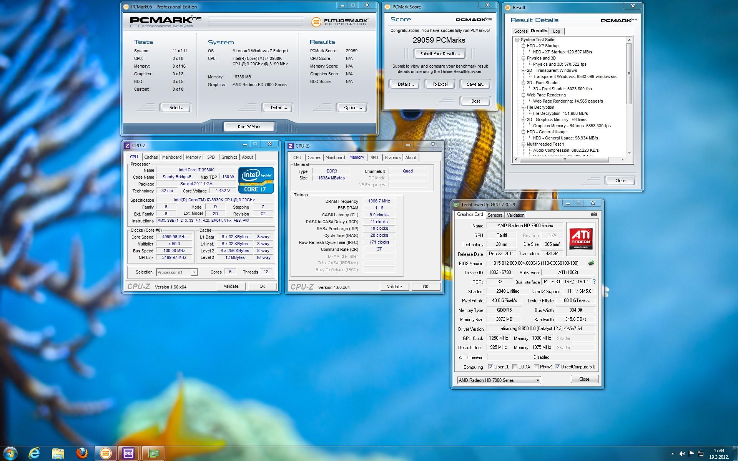738x461 pixels.
Task: Switch to the Scores tab in Result window
Action: pyautogui.click(x=521, y=31)
